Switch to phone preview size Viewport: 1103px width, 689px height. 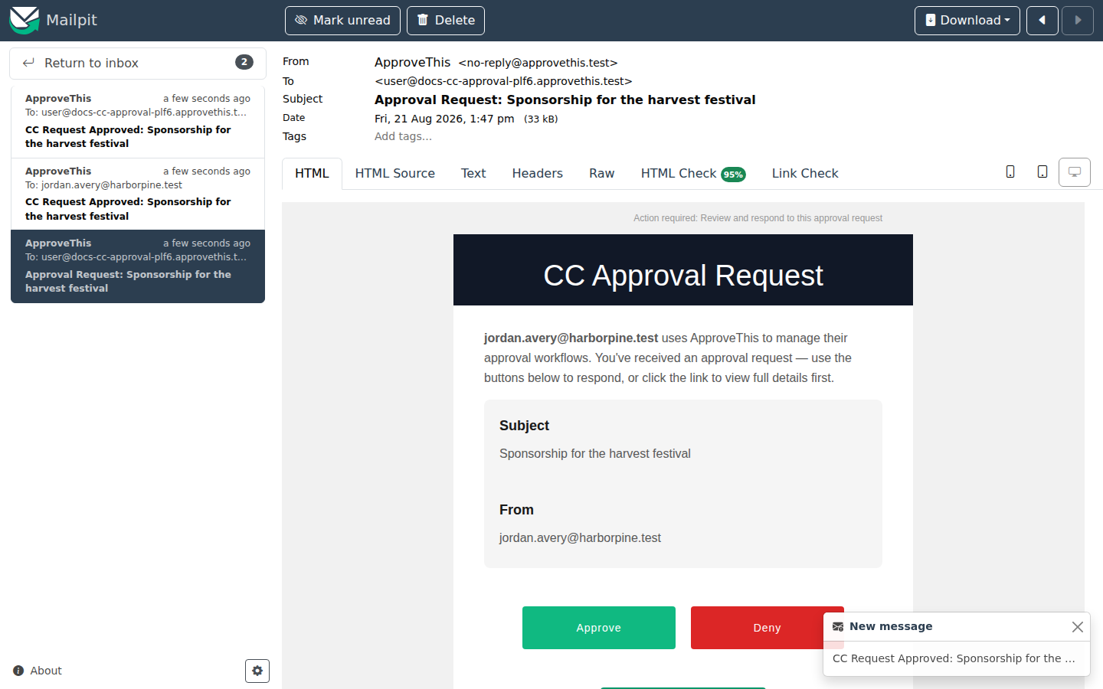[1010, 172]
